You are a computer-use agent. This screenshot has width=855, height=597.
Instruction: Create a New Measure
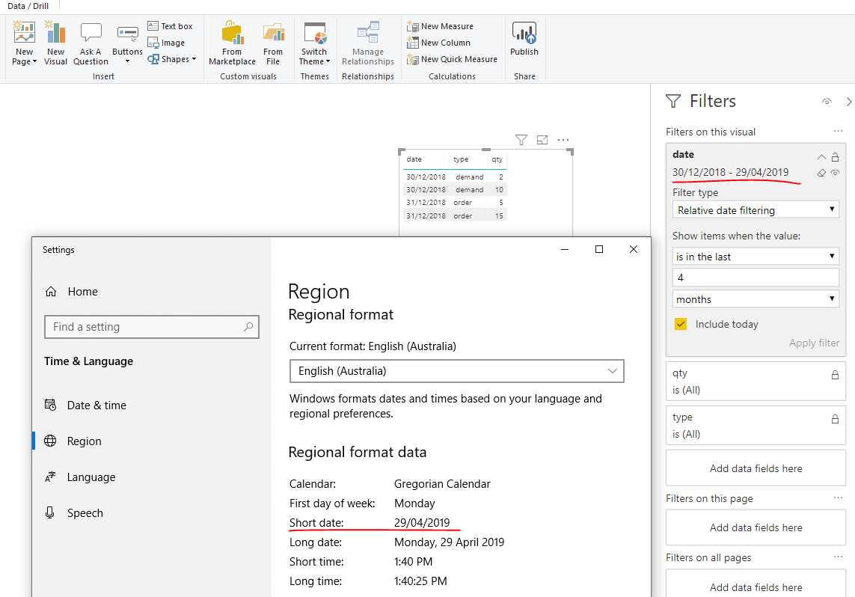[x=440, y=26]
